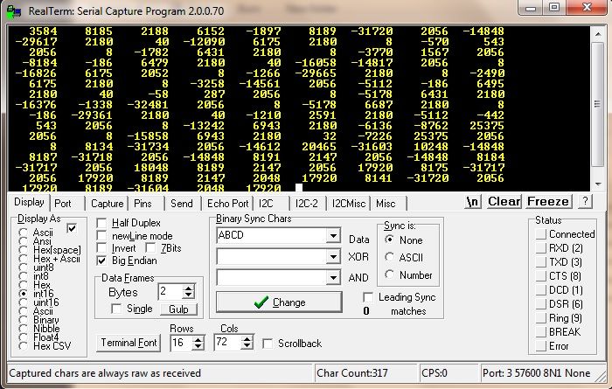The height and width of the screenshot is (389, 612).
Task: Select uint16 display format
Action: pyautogui.click(x=23, y=302)
